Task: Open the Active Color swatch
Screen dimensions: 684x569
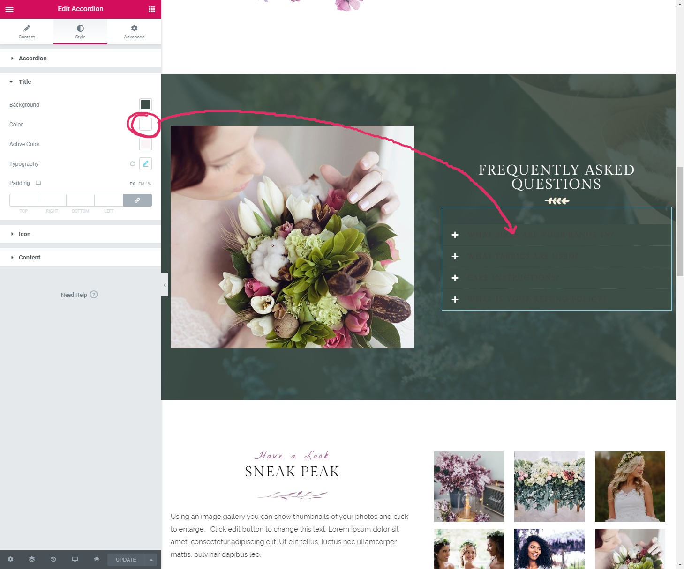Action: pyautogui.click(x=145, y=144)
